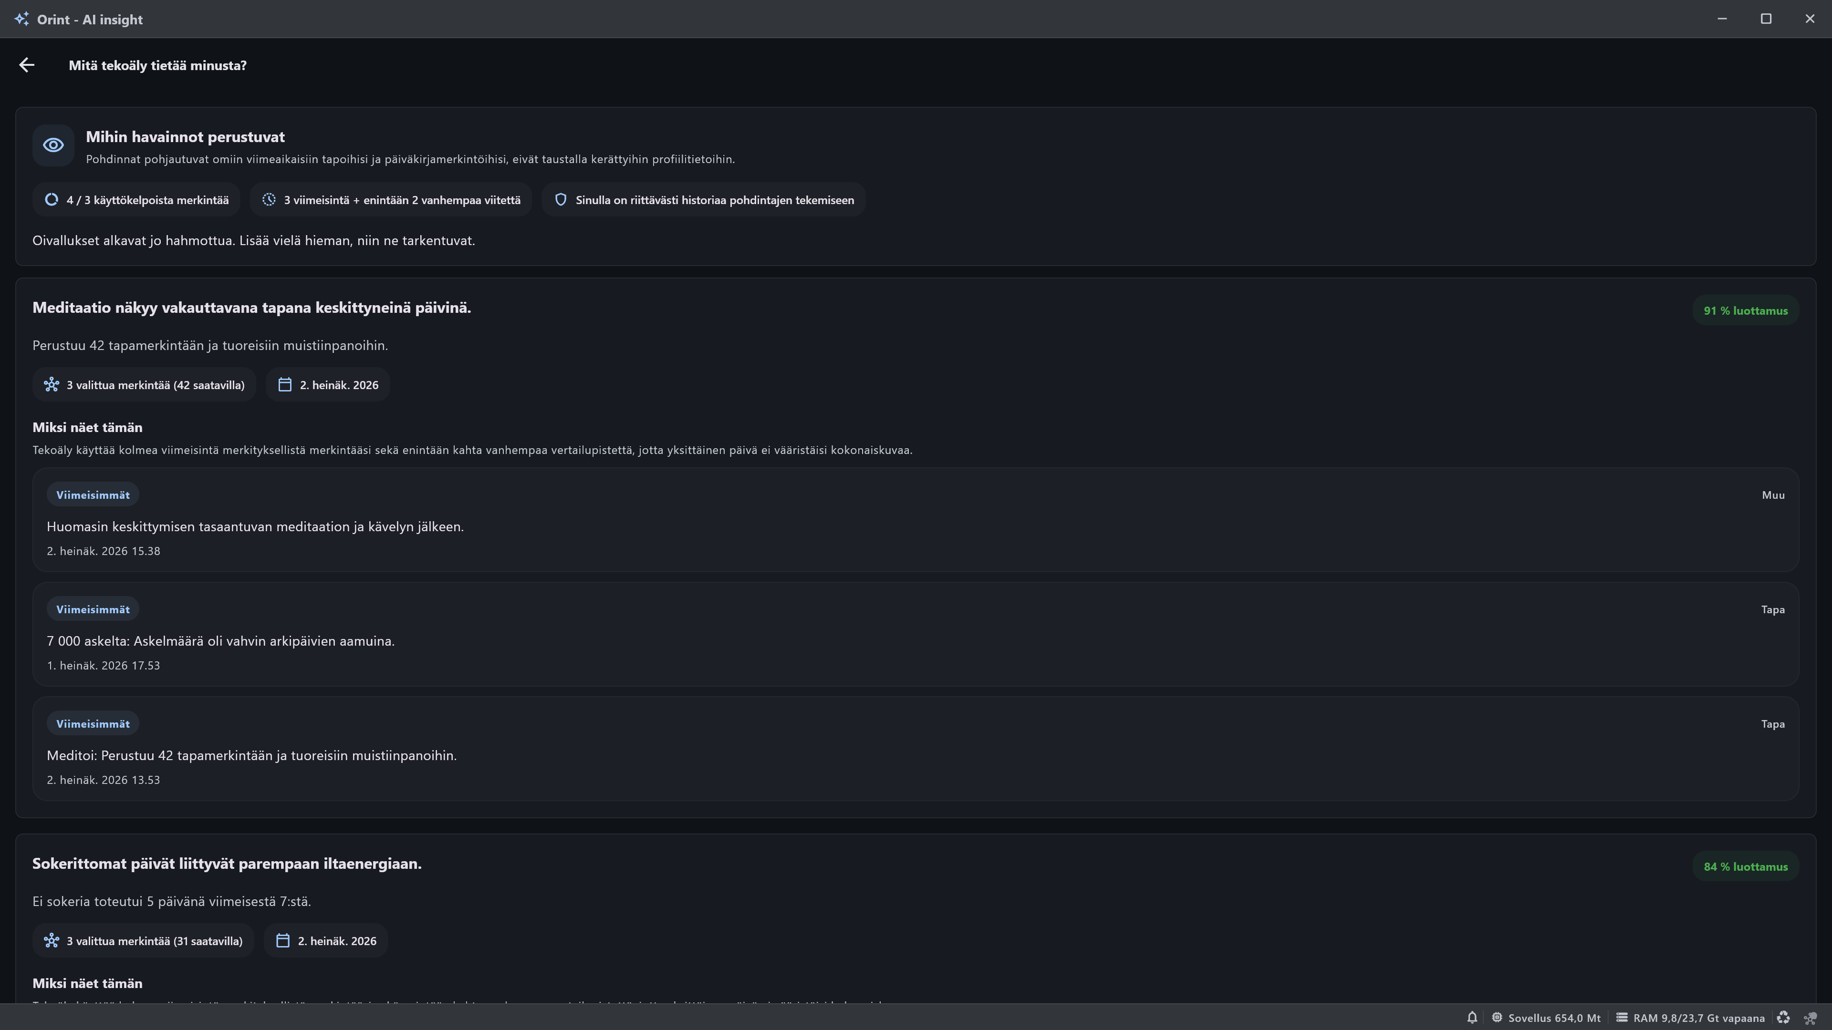The height and width of the screenshot is (1030, 1832).
Task: Click the text Ei sokeria toteutui 5 päivänä
Action: [172, 901]
